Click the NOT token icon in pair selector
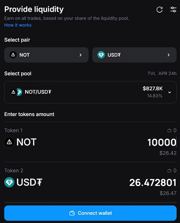180x223 pixels. coord(13,55)
